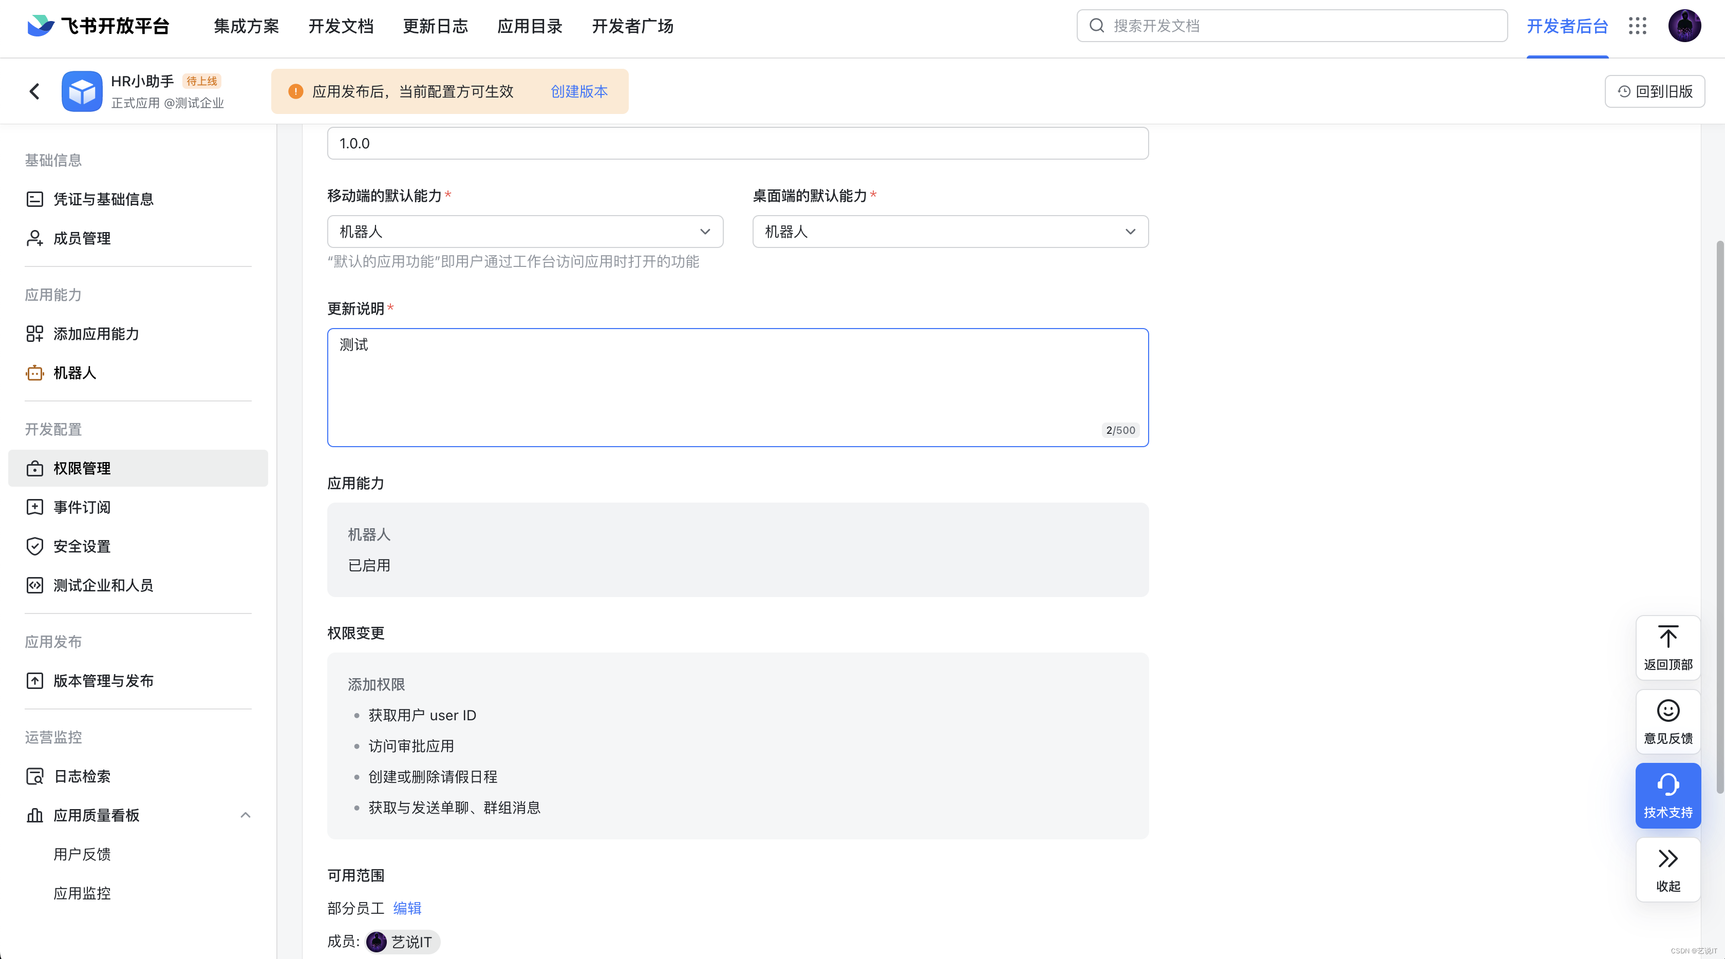Screen dimensions: 1725x959
Task: Click the 更新说明 text area
Action: coord(737,387)
